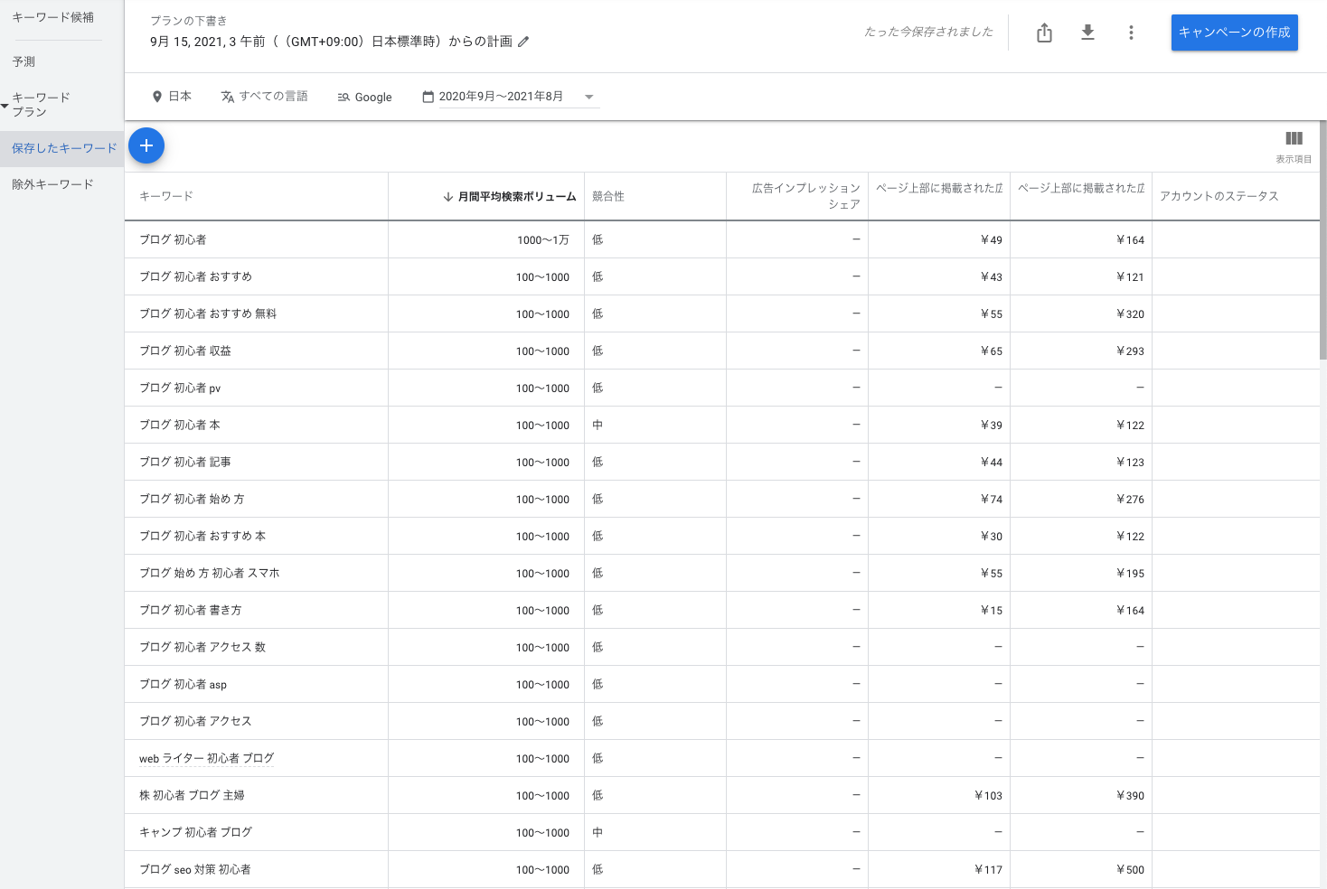This screenshot has height=889, width=1327.
Task: Select keyword ブログ 初心者 おすすめ 無料
Action: tap(208, 313)
